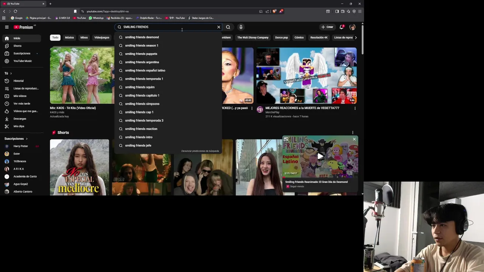Click the browser address bar URL
The height and width of the screenshot is (272, 484).
107,11
